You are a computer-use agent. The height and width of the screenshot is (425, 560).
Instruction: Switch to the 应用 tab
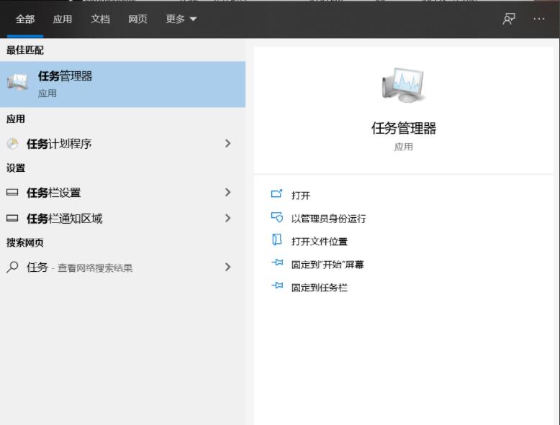63,19
